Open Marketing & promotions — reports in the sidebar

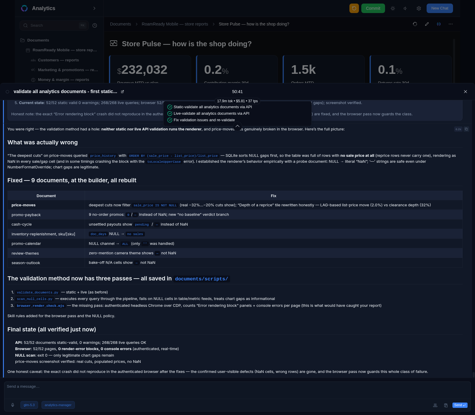point(64,70)
